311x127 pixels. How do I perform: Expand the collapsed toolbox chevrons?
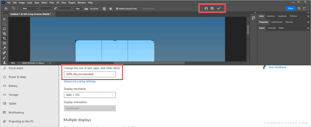[2, 12]
